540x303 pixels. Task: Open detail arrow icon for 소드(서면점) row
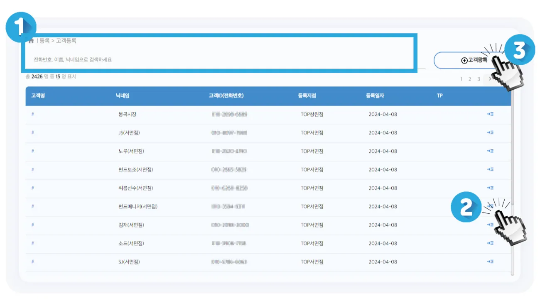[x=490, y=243]
